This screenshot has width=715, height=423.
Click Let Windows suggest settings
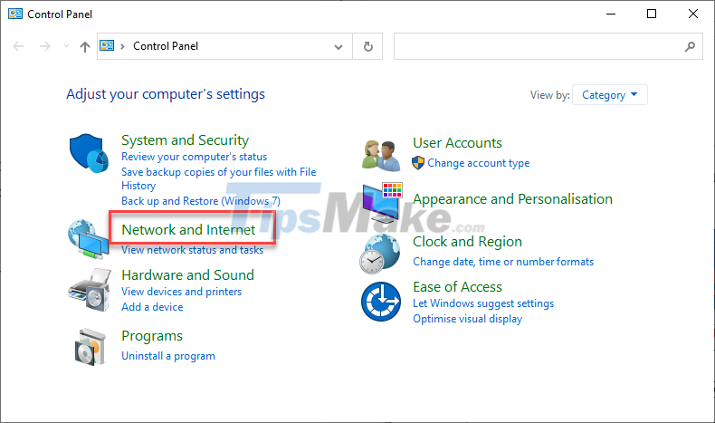483,303
